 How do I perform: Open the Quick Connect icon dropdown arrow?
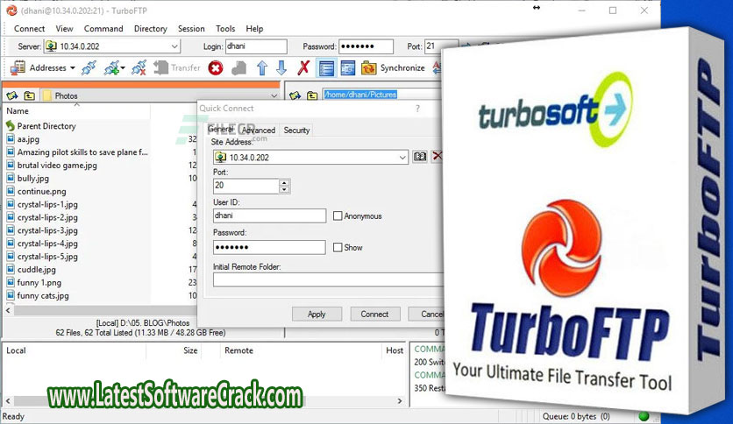pos(123,68)
